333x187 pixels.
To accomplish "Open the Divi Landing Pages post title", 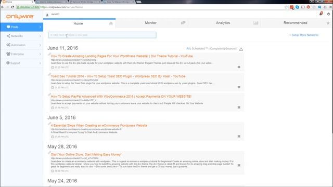I will (x=122, y=56).
